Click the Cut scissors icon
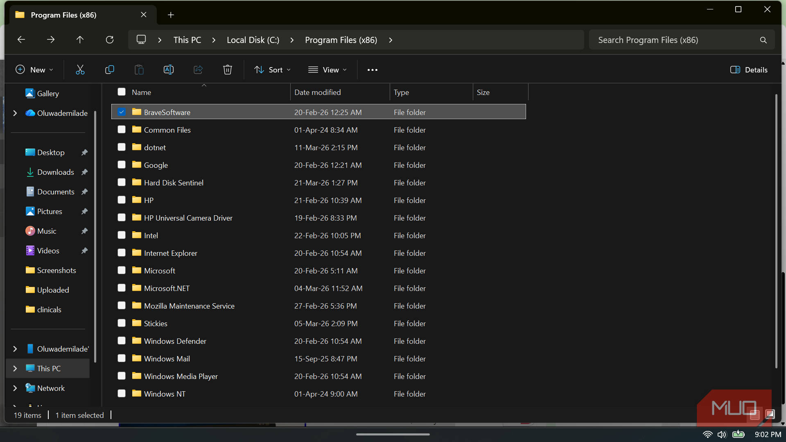Screen dimensions: 786x442 pyautogui.click(x=80, y=70)
